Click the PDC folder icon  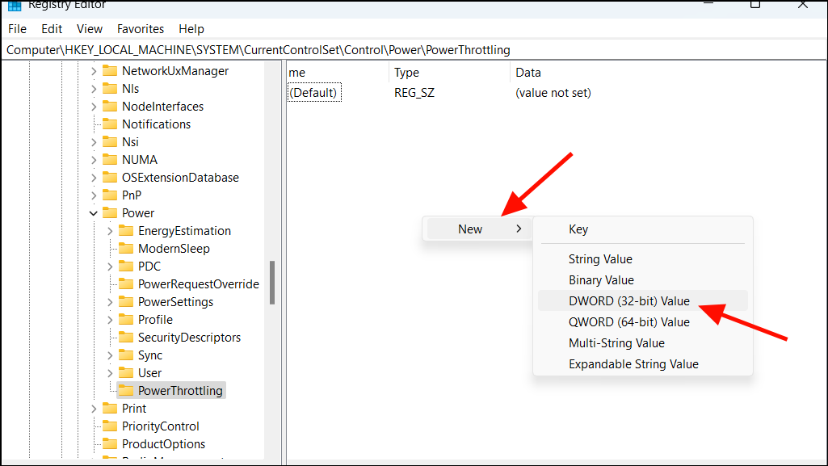(126, 266)
